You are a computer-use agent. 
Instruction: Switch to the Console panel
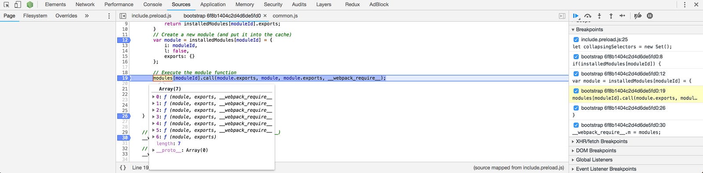153,4
